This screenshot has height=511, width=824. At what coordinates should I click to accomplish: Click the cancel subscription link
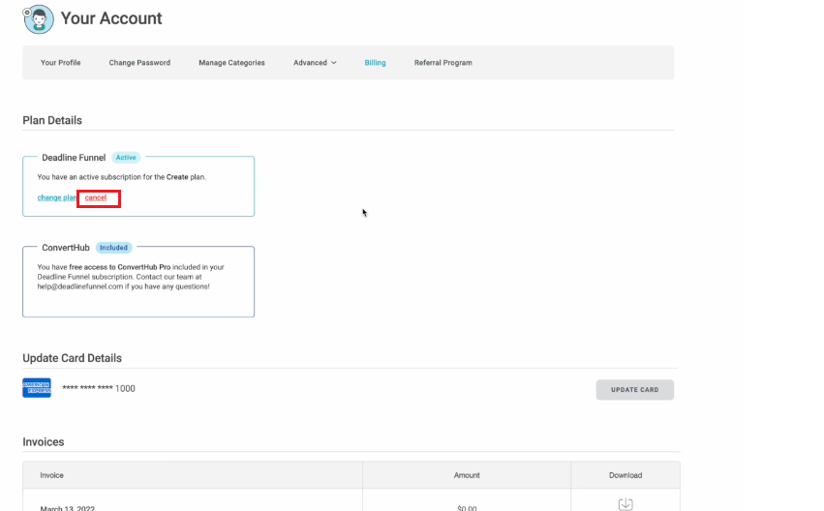[96, 197]
